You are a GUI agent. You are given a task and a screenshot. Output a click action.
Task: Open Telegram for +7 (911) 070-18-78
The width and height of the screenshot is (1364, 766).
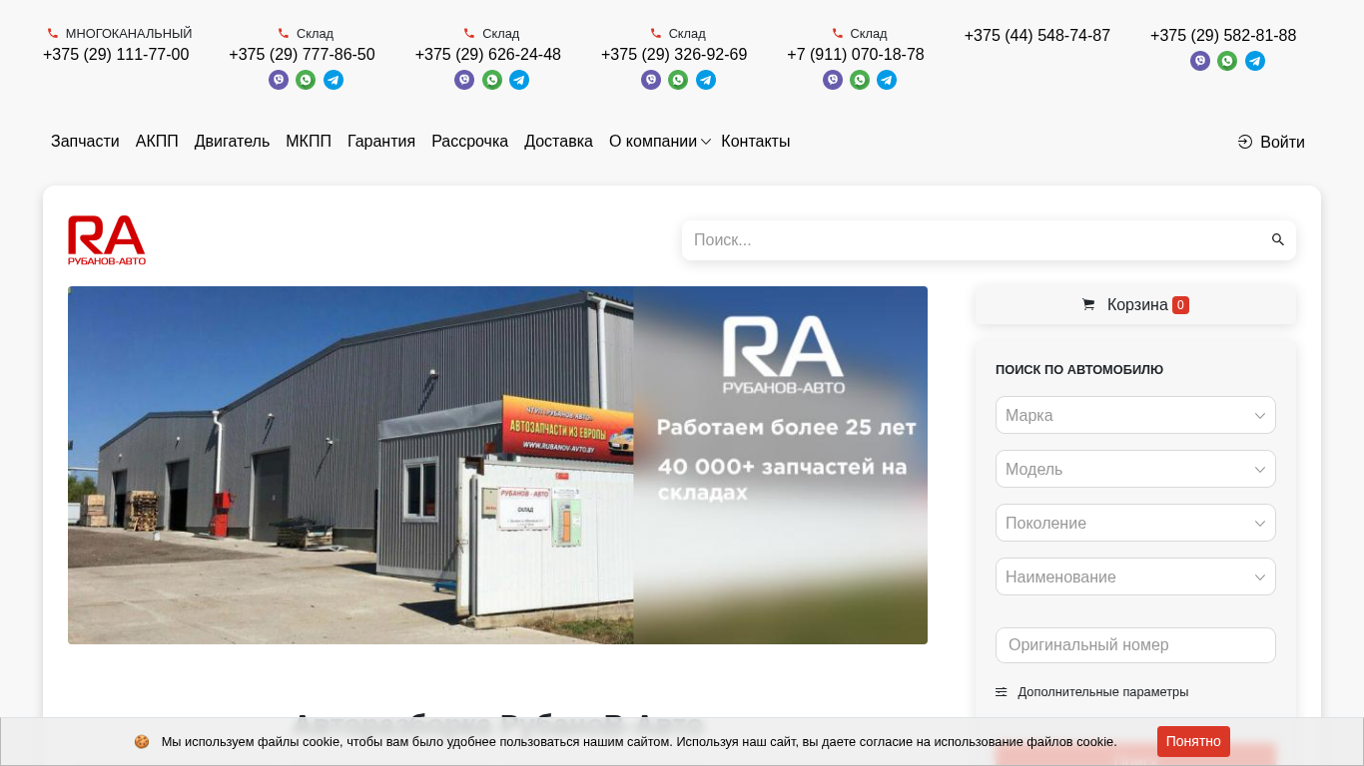tap(887, 80)
